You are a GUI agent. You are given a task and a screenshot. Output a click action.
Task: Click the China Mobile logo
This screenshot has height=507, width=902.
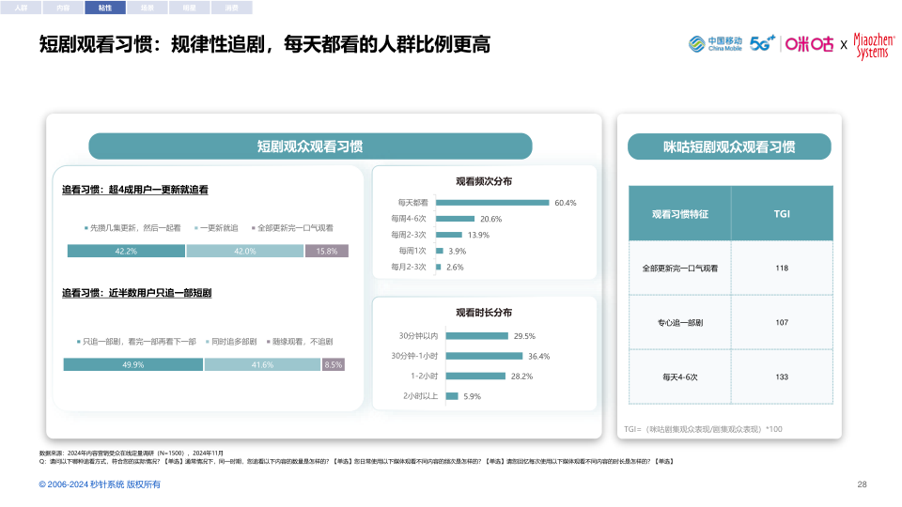[x=715, y=44]
